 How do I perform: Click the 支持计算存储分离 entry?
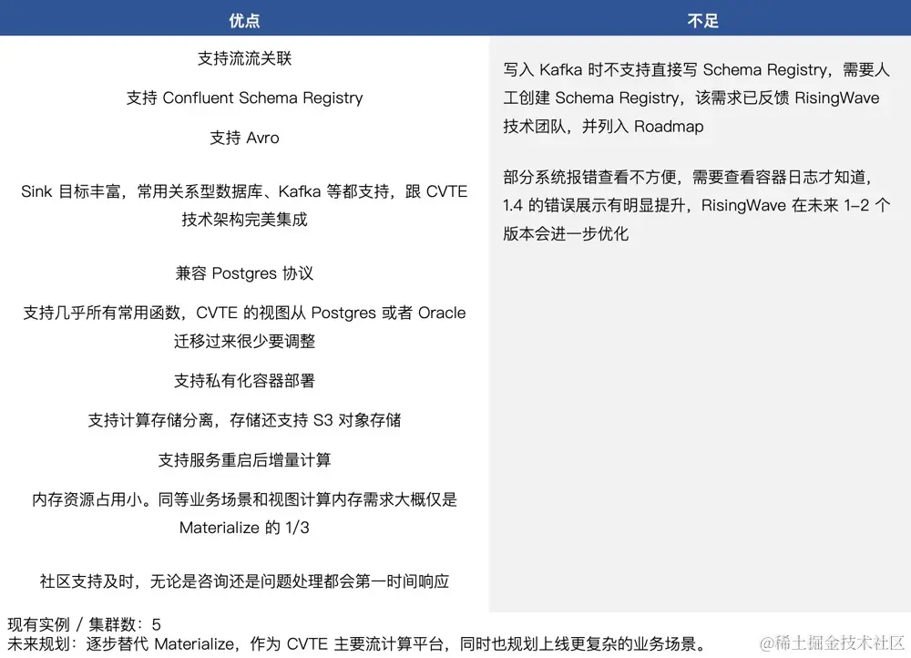244,420
